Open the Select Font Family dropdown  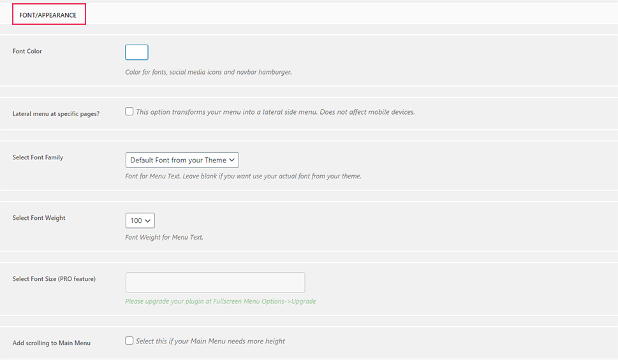[x=182, y=160]
